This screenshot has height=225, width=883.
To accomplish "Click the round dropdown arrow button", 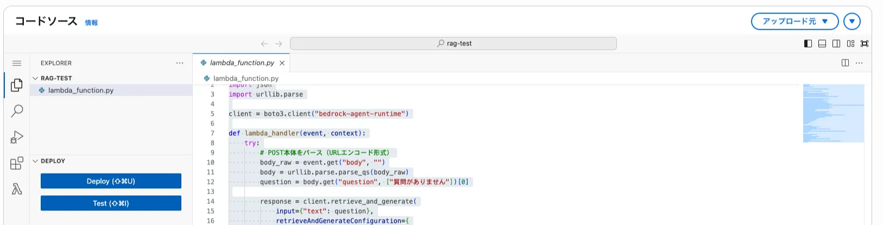I will (x=852, y=22).
